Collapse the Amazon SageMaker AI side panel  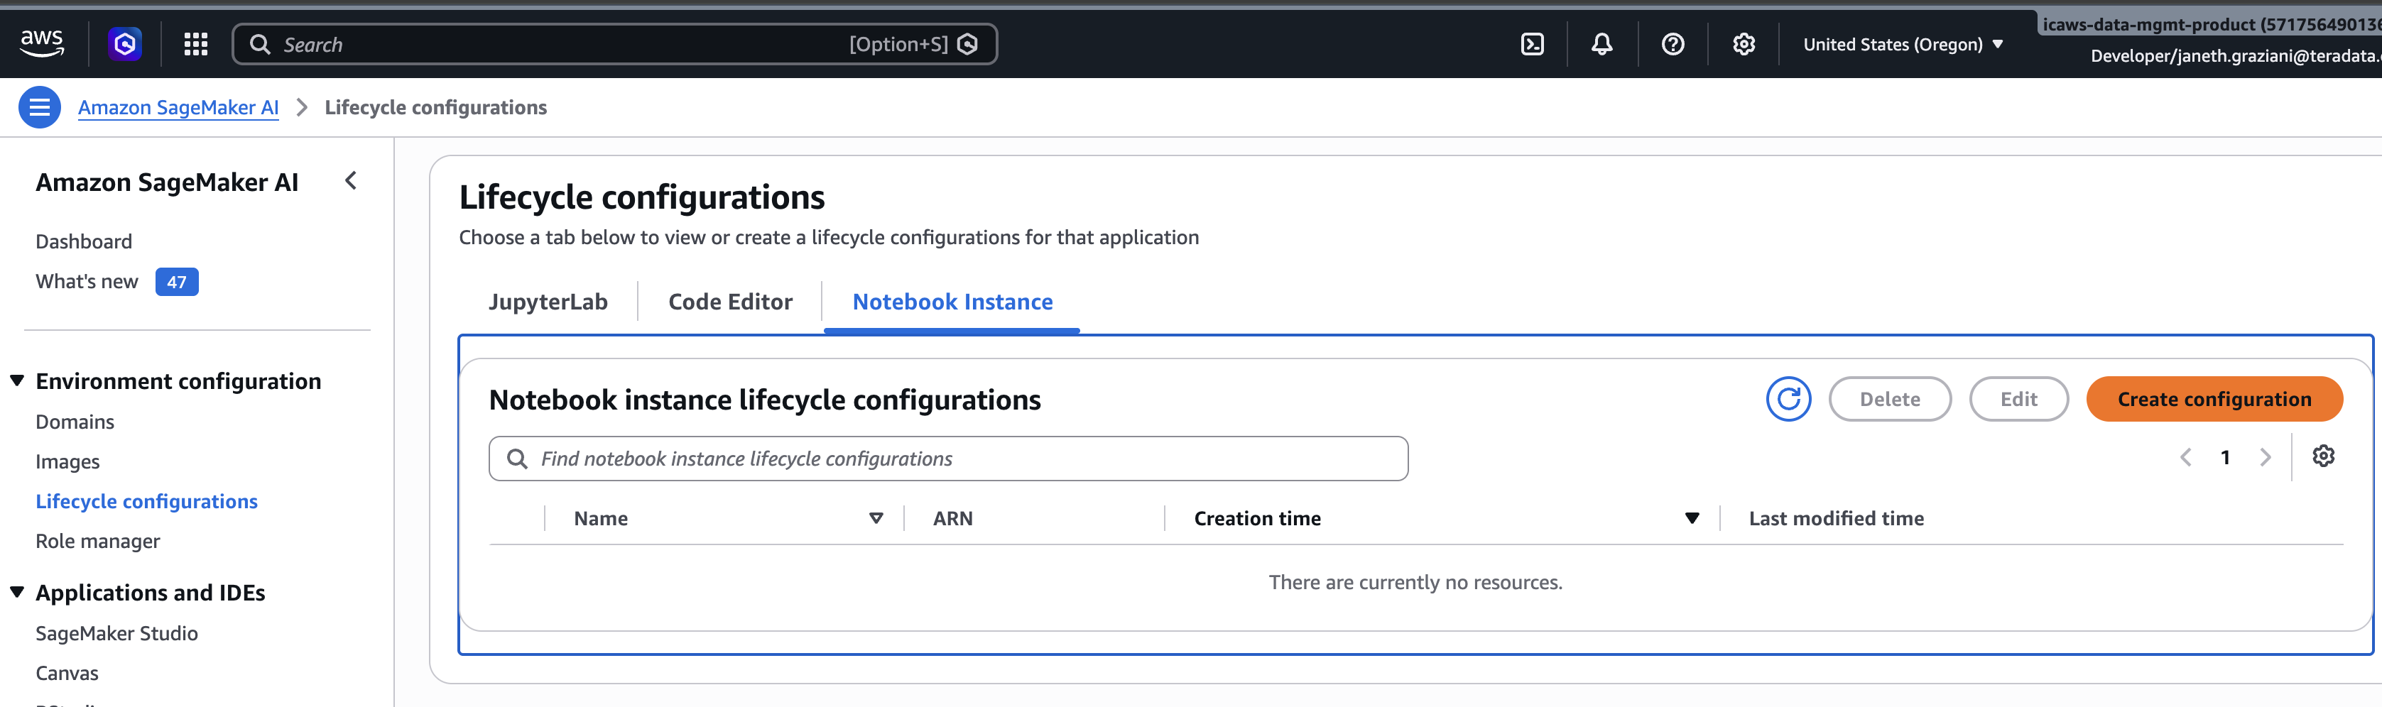pos(350,181)
